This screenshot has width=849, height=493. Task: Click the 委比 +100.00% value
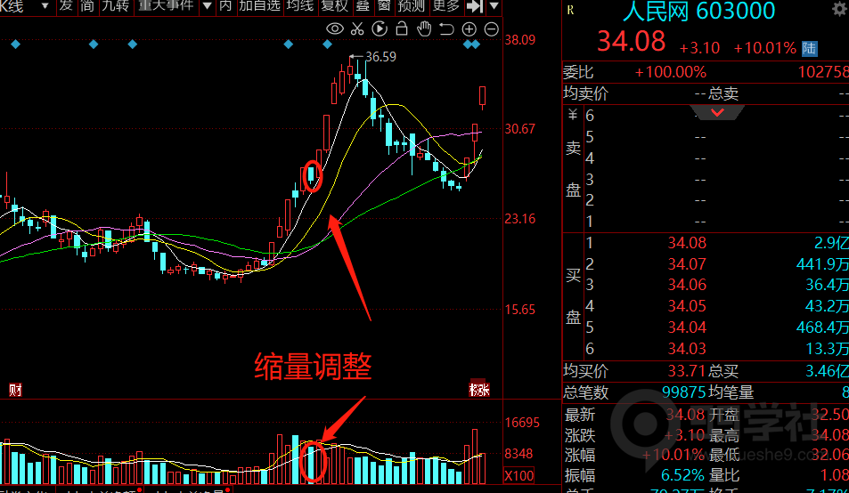pos(670,72)
